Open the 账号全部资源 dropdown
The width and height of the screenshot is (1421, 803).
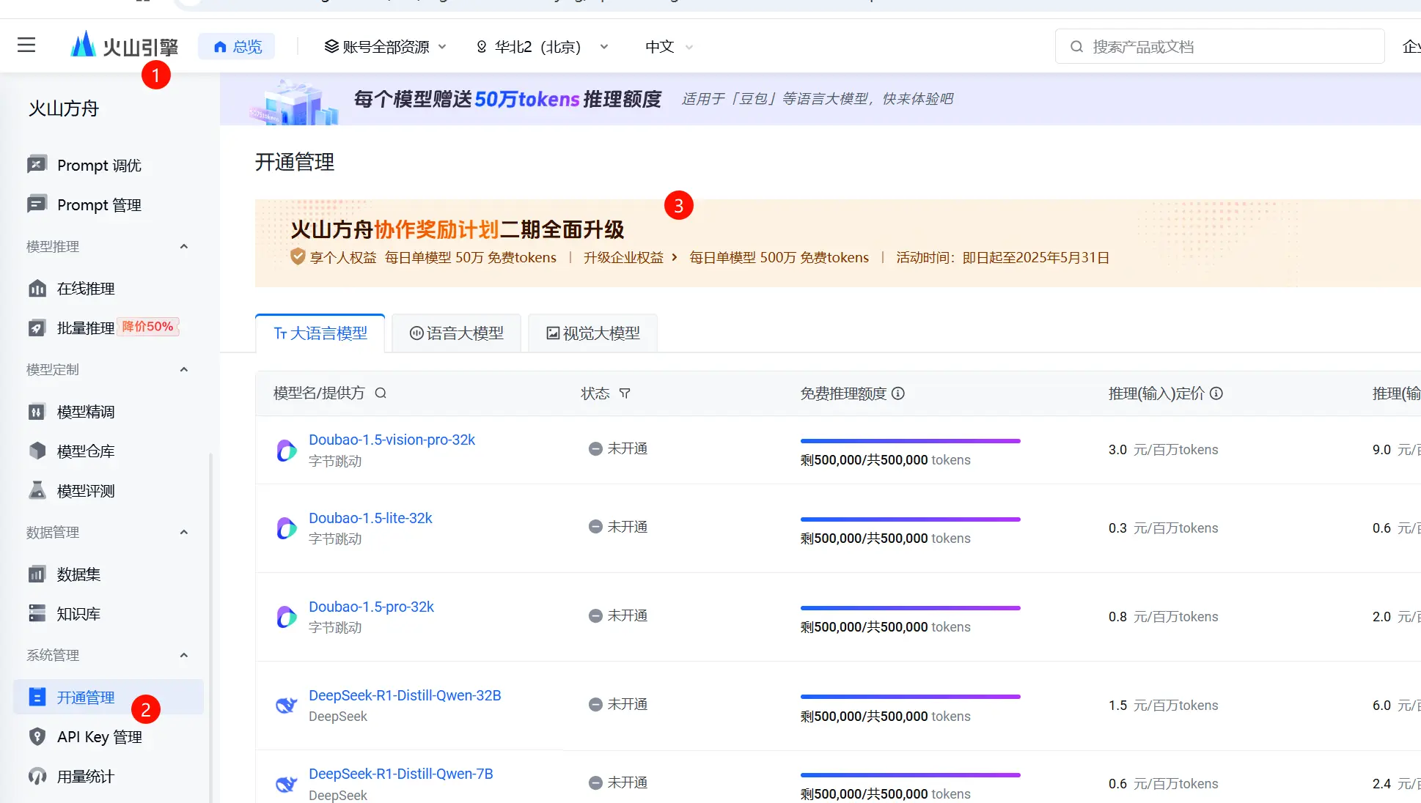[x=385, y=47]
